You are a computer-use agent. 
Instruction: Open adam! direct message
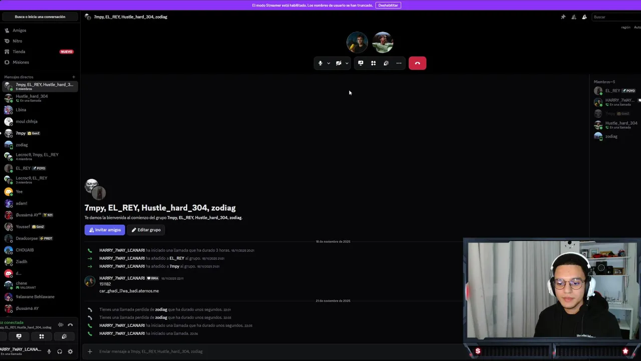pos(40,203)
